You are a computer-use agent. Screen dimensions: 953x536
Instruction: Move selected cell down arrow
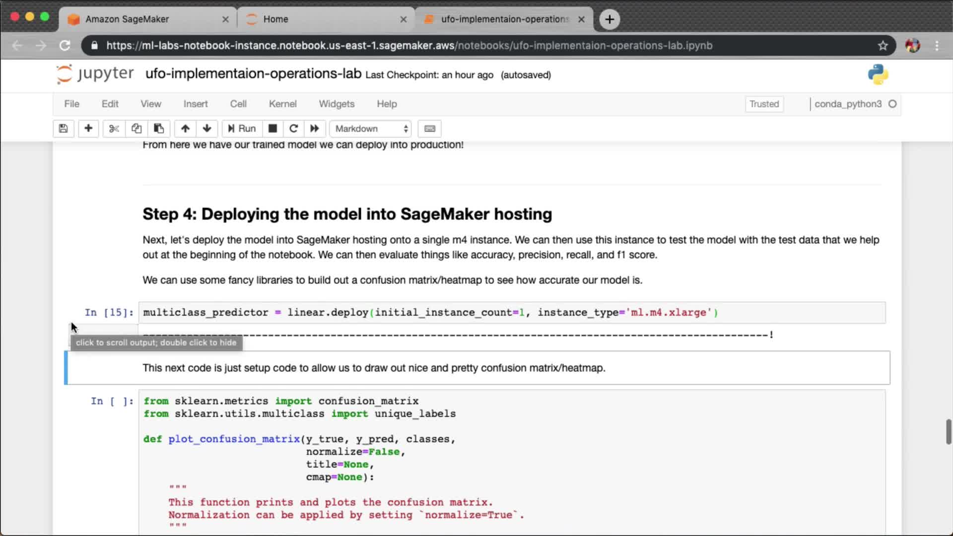(x=207, y=129)
